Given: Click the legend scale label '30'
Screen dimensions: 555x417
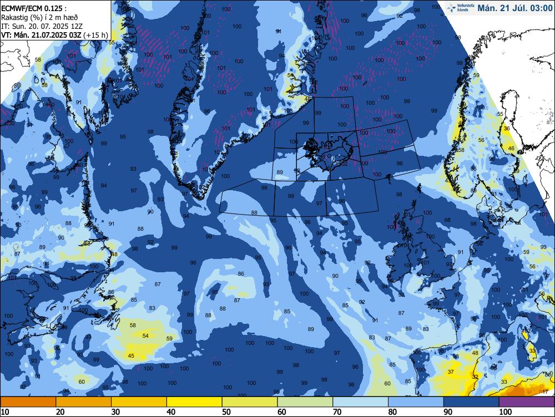Looking at the screenshot, I should coord(116,412).
